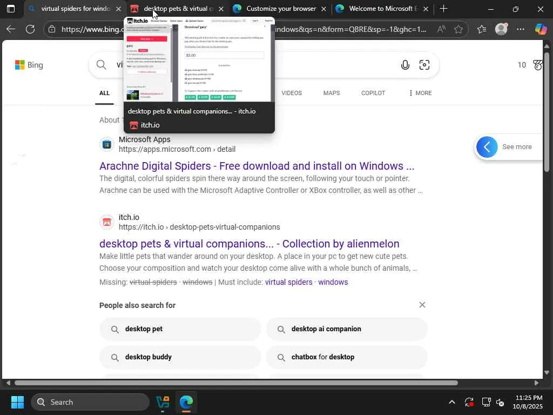The width and height of the screenshot is (553, 415).
Task: Switch to the Customize your browser tab
Action: coord(280,9)
